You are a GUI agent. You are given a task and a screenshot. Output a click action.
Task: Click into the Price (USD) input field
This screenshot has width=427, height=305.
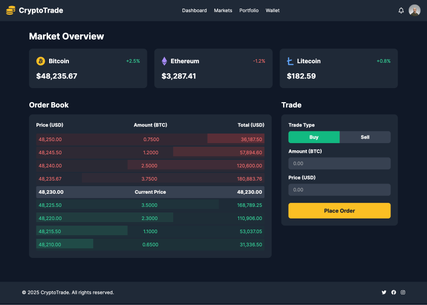point(339,190)
